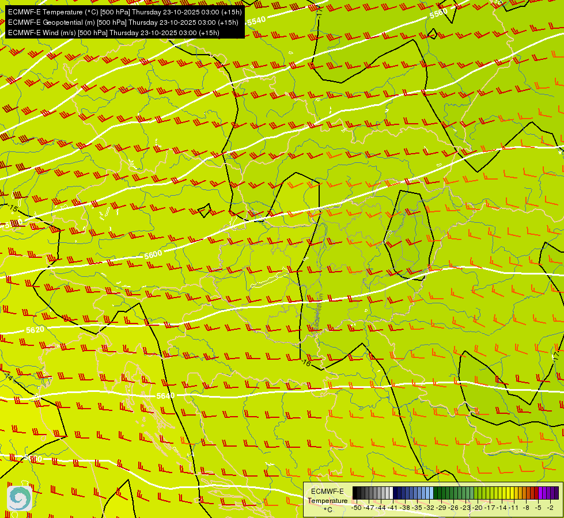
Task: Click the 5560 geopotential contour label
Action: coord(438,13)
